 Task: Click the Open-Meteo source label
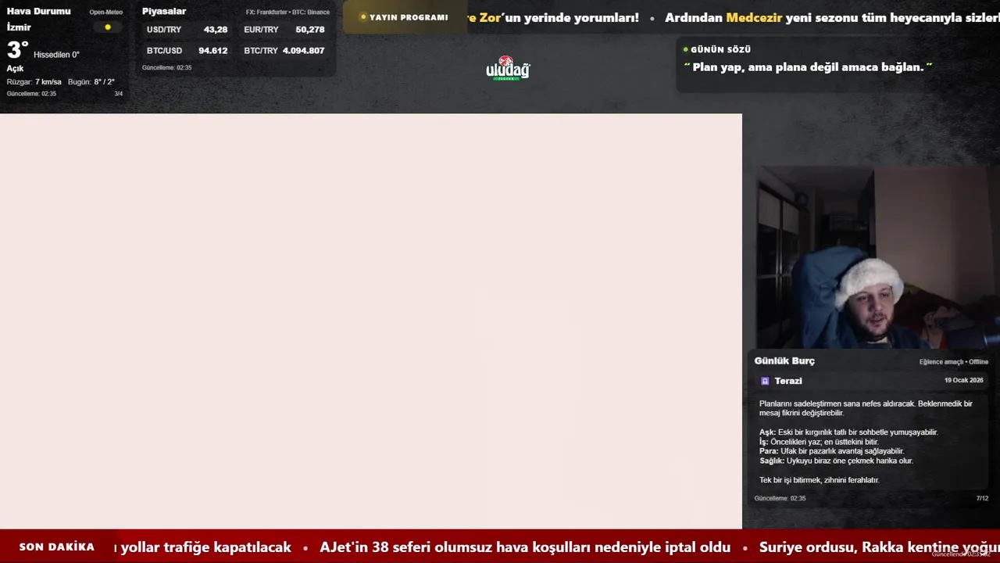[x=105, y=12]
